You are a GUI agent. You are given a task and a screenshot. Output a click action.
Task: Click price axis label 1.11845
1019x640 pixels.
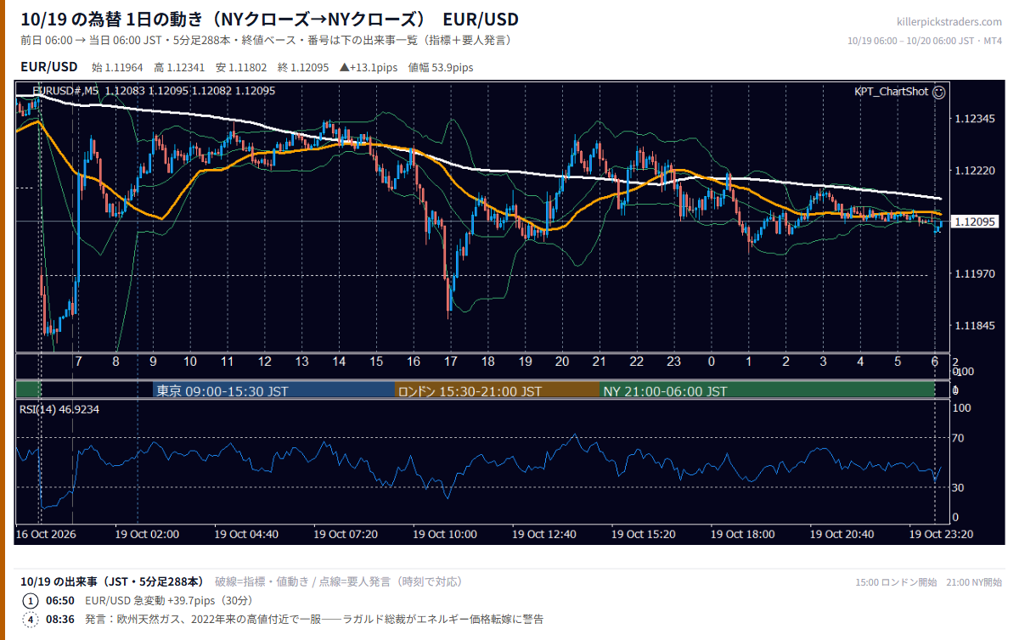point(975,326)
